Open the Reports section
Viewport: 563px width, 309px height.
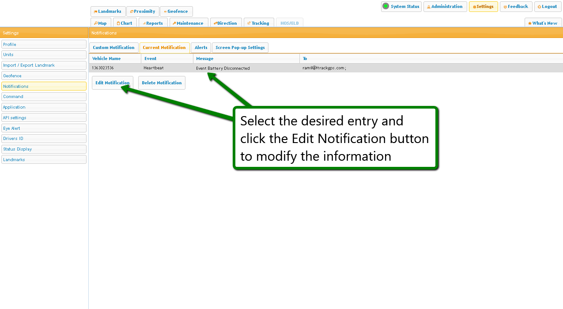(x=153, y=23)
